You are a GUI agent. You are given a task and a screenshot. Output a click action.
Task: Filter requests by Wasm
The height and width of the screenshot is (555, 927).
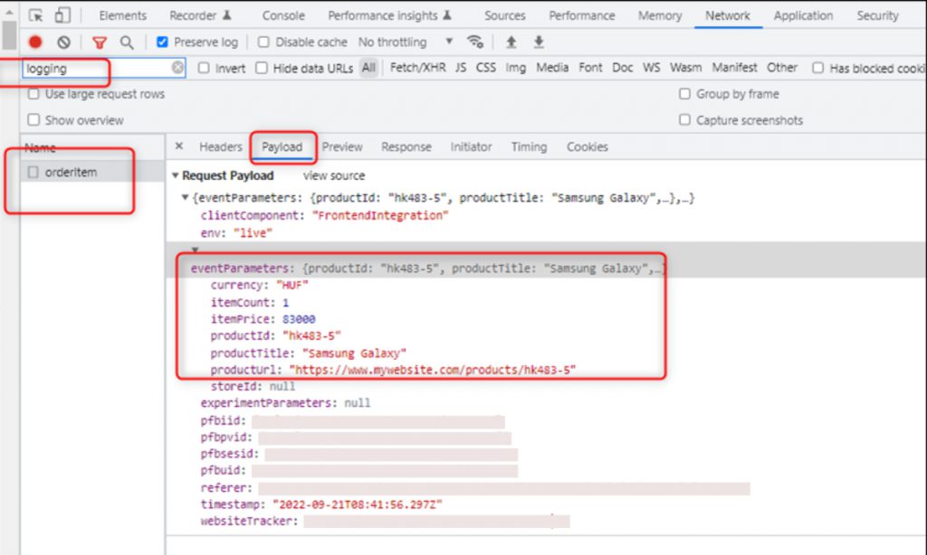tap(686, 68)
